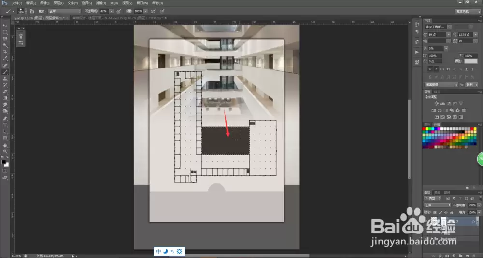Toggle faux italic in Character panel
The height and width of the screenshot is (258, 483).
pyautogui.click(x=436, y=69)
